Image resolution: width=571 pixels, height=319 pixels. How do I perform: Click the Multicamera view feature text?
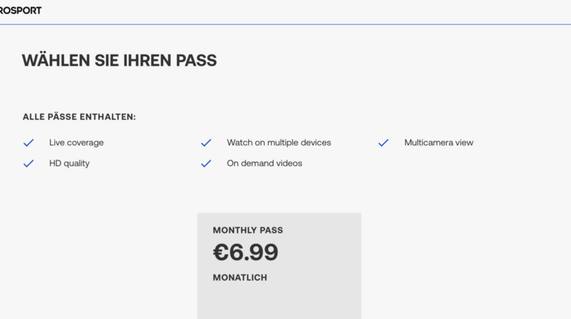[x=439, y=142]
